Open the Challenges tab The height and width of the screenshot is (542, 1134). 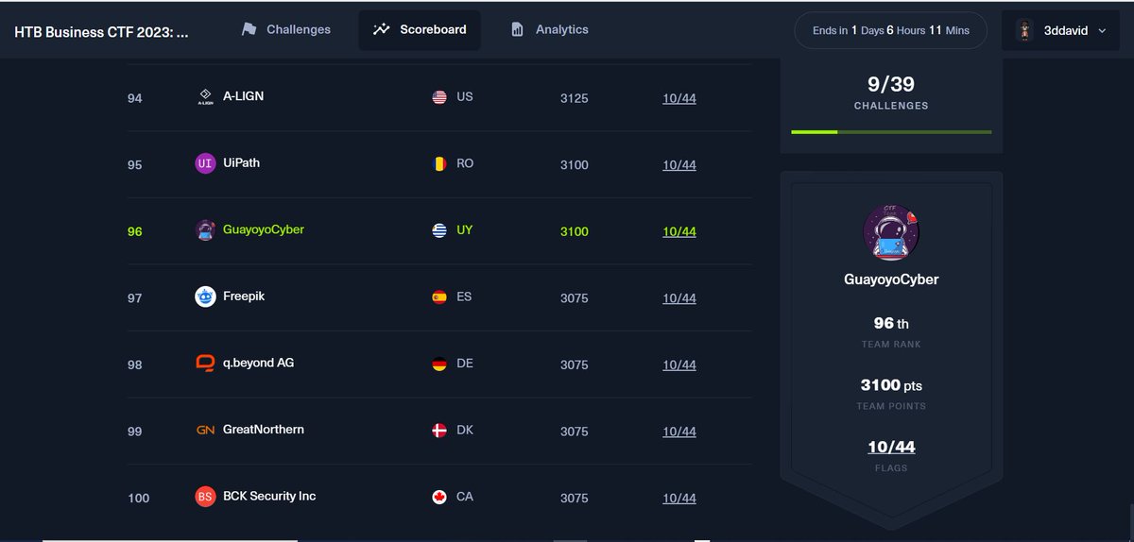pyautogui.click(x=285, y=29)
